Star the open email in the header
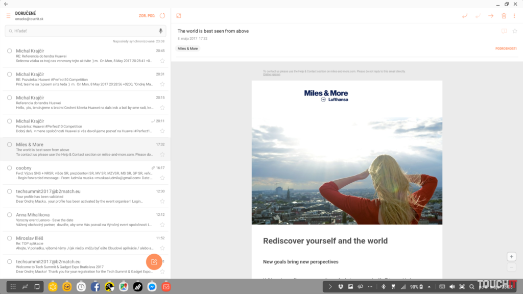 [x=514, y=31]
